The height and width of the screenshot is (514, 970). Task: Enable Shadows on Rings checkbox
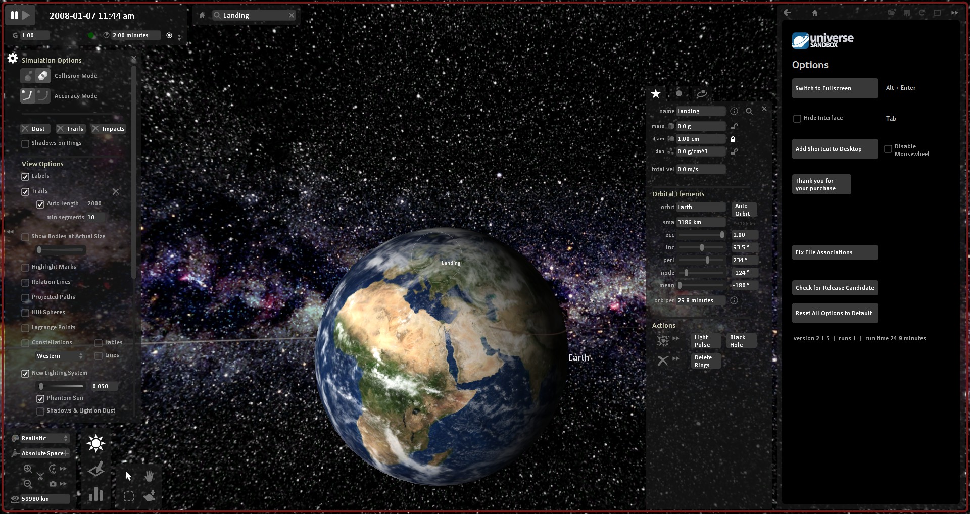pyautogui.click(x=25, y=144)
